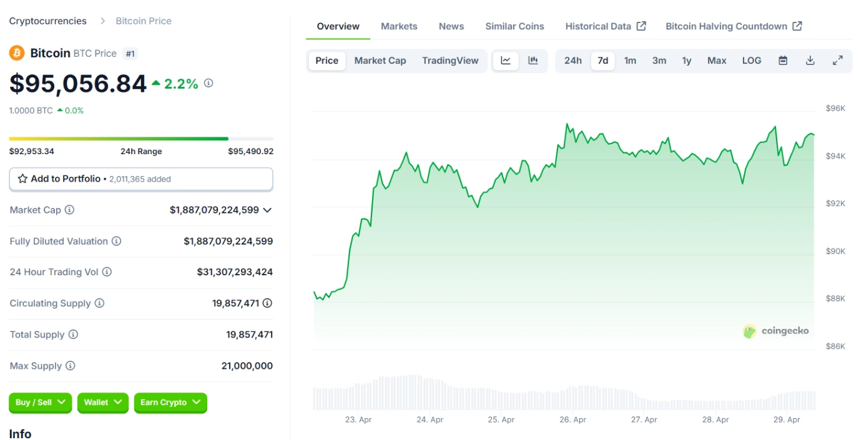Open the Earn Crypto dropdown
Screen dimensions: 864x440
(170, 403)
